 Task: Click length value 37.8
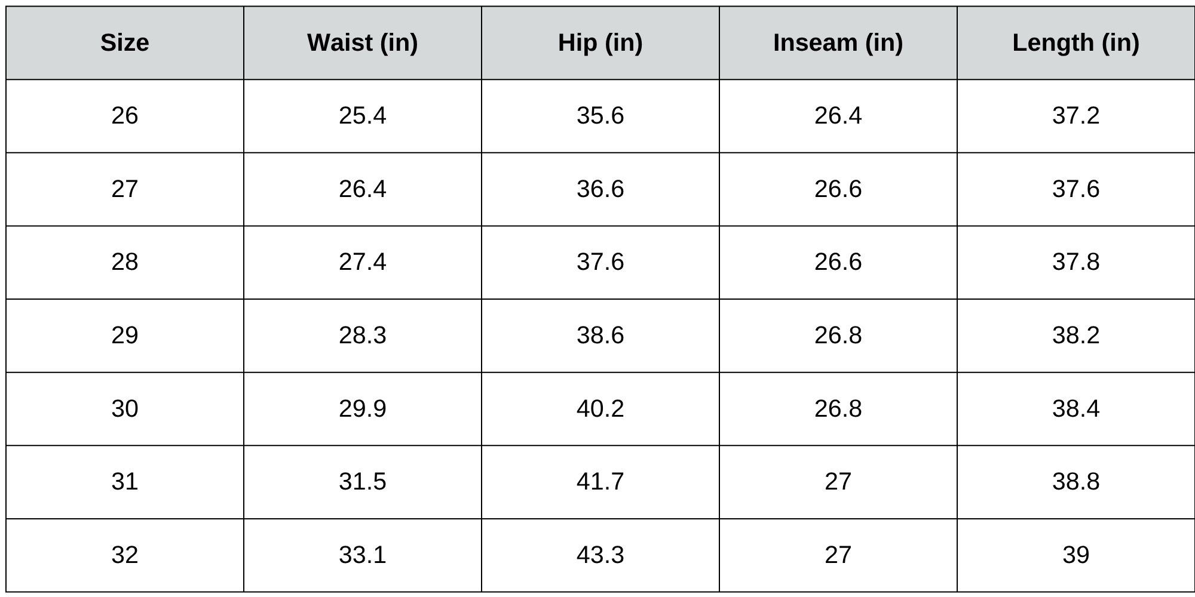pyautogui.click(x=1075, y=262)
